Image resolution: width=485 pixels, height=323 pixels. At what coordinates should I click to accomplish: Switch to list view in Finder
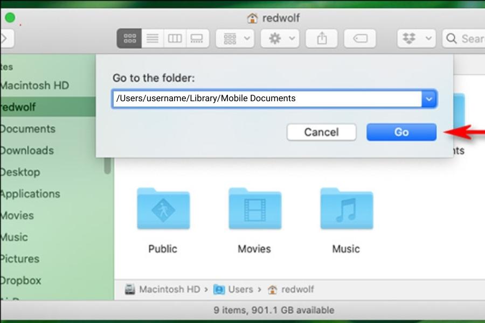[152, 38]
